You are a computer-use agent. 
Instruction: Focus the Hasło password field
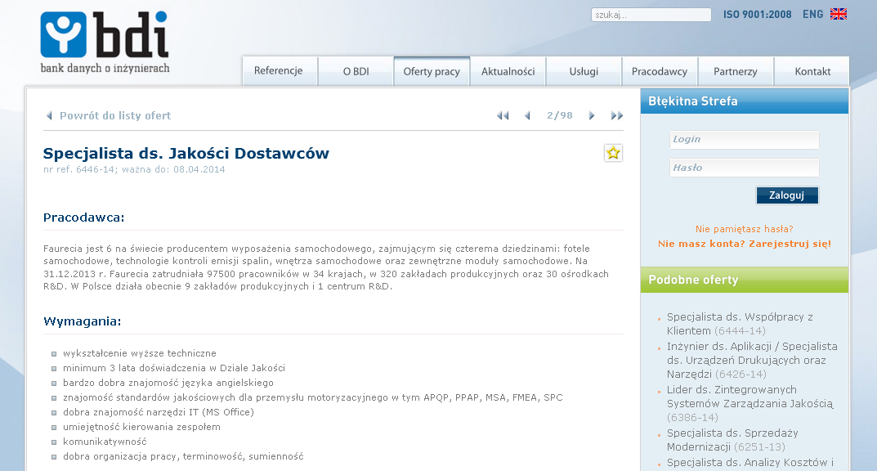(745, 168)
